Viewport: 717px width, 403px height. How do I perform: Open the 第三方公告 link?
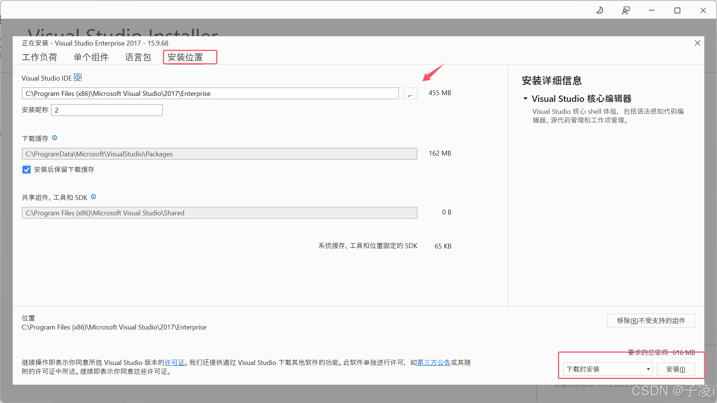tap(434, 362)
